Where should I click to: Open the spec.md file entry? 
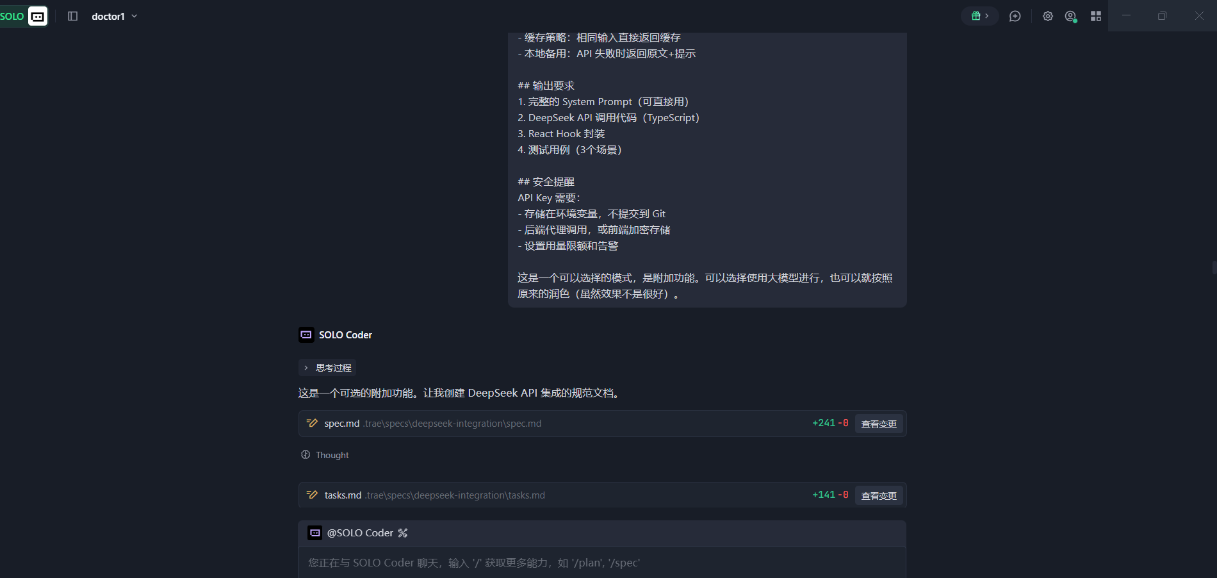coord(341,424)
